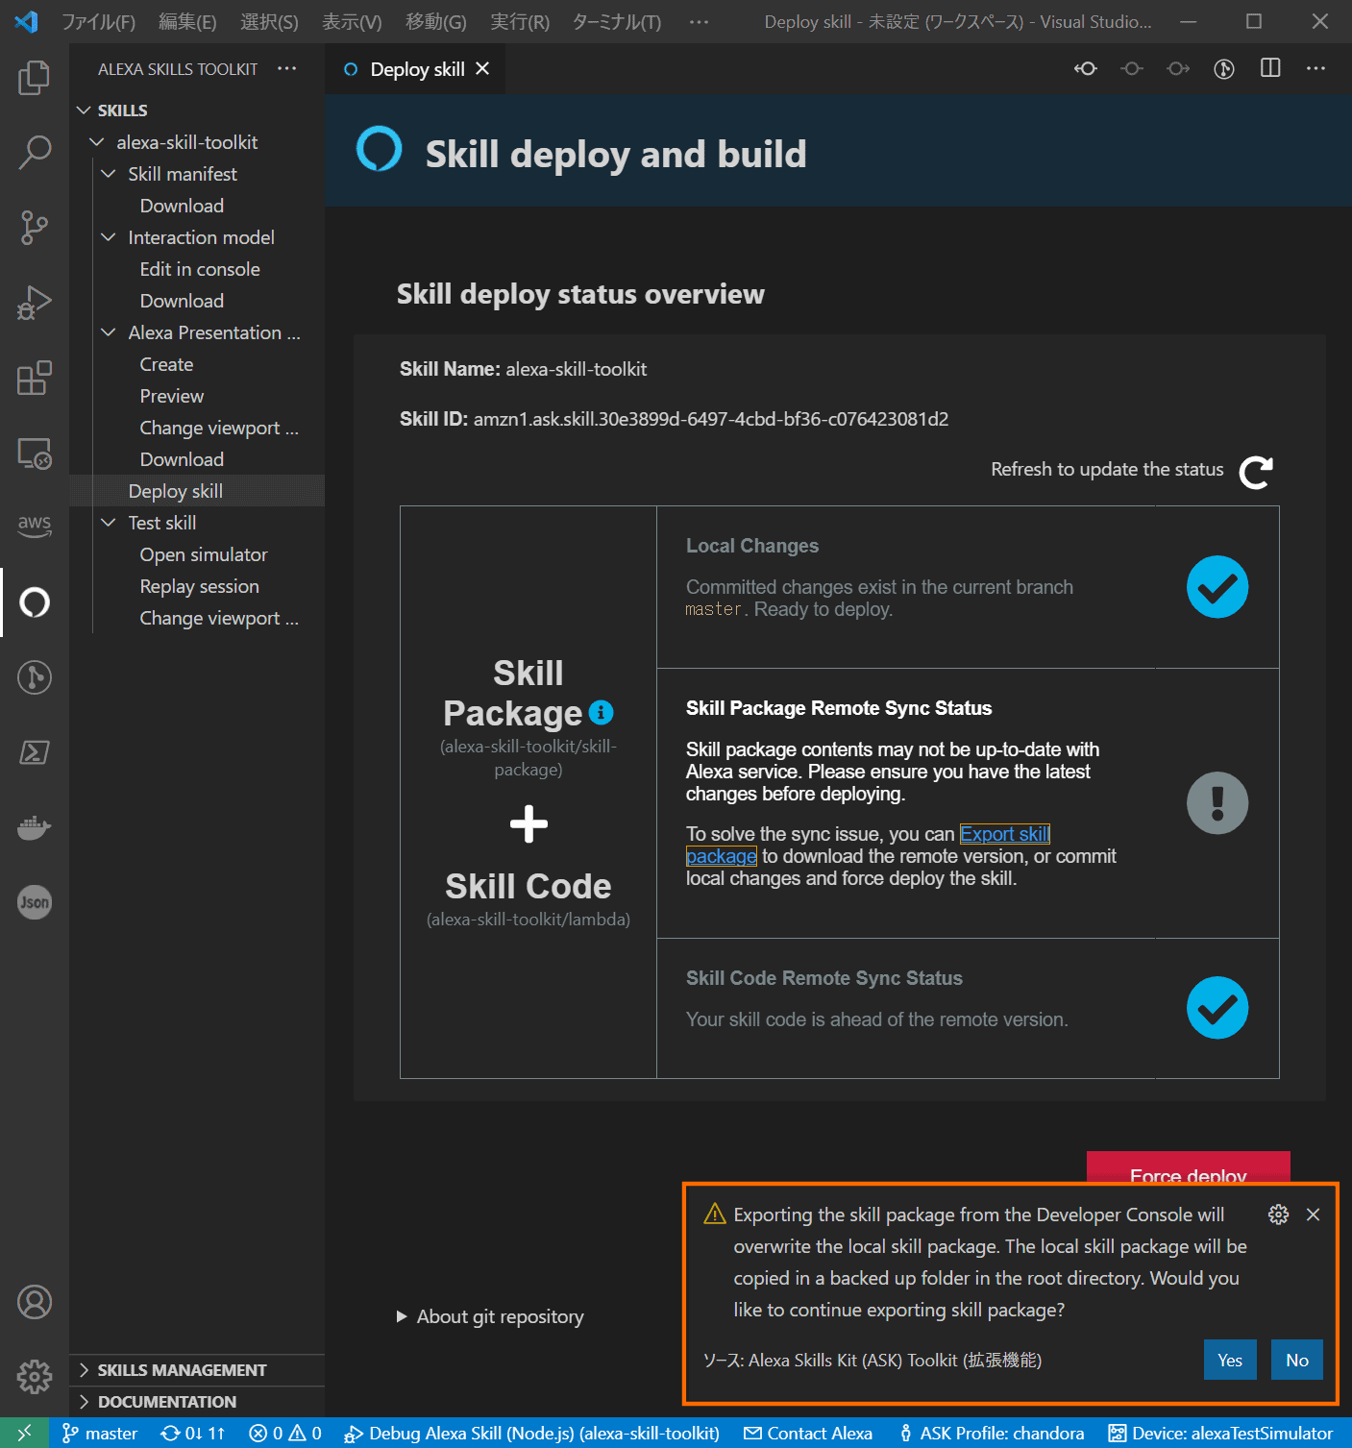The height and width of the screenshot is (1448, 1352).
Task: Click the refresh status icon
Action: pos(1256,472)
